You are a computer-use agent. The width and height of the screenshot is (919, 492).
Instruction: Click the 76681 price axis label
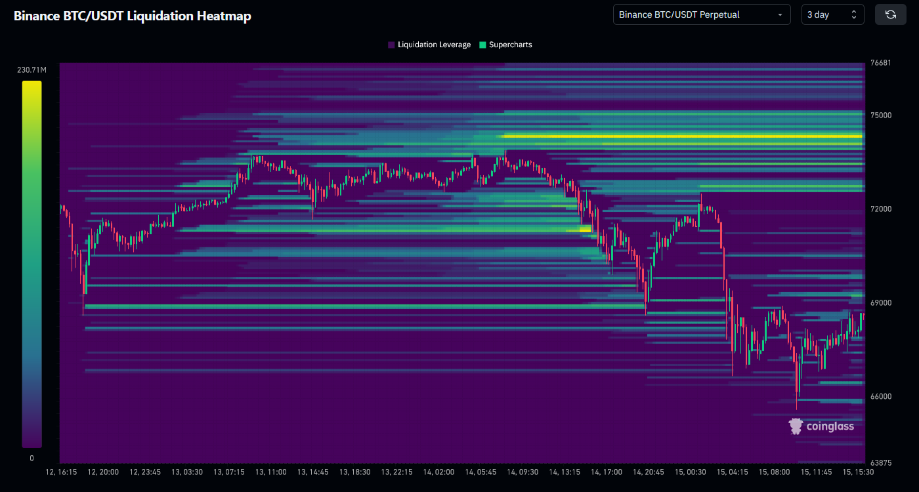point(880,63)
